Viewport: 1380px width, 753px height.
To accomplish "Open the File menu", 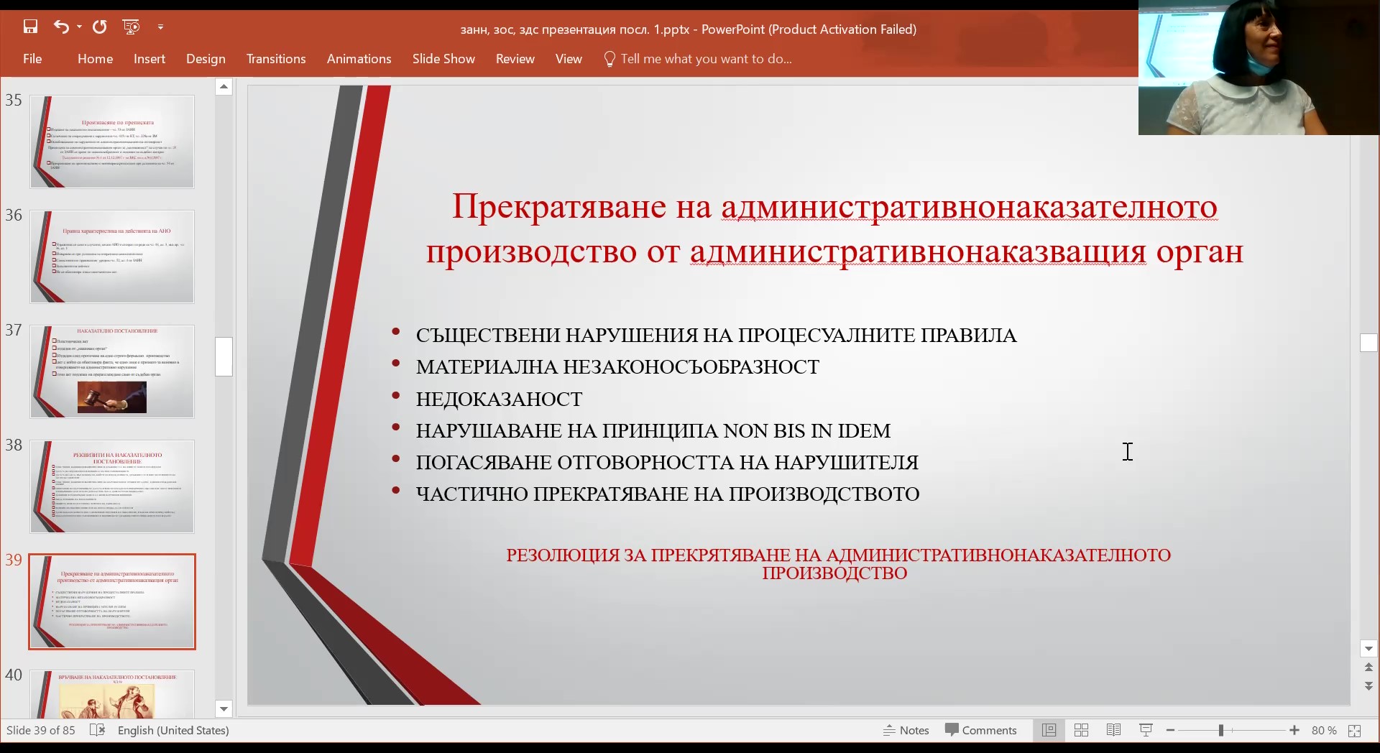I will [x=32, y=59].
